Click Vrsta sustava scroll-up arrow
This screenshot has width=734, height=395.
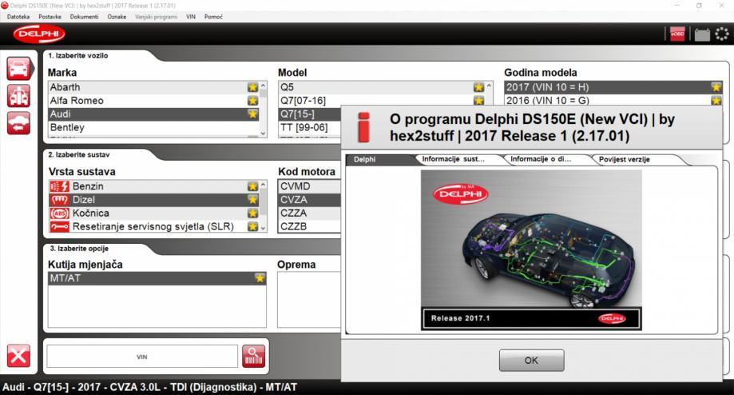pos(263,185)
